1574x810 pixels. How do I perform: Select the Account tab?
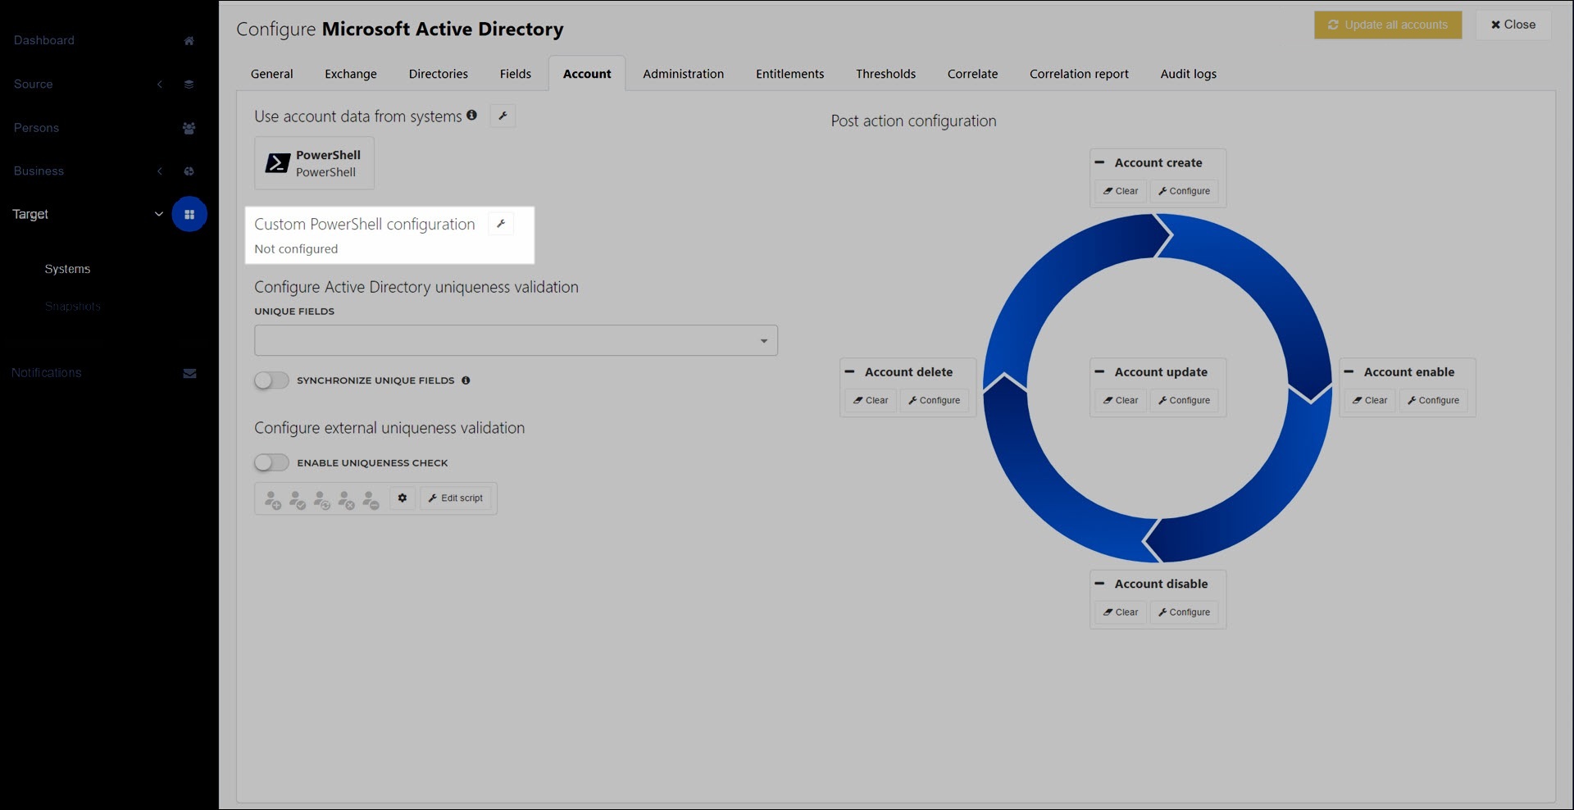click(x=587, y=74)
